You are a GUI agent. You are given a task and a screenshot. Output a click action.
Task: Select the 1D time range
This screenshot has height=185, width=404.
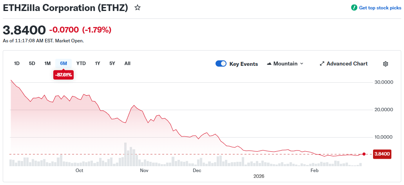pos(17,63)
